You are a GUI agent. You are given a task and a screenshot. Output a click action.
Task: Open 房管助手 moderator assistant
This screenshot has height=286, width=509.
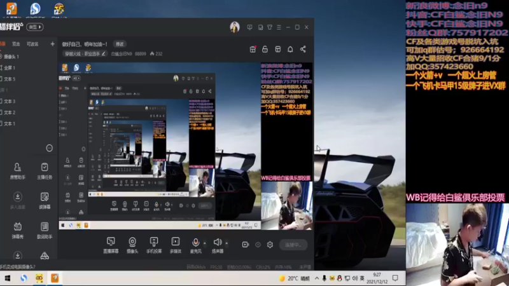point(18,171)
